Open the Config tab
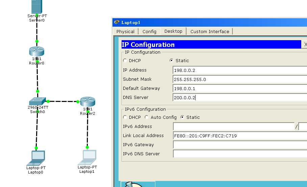Screen dimensions: 307x187 click(149, 31)
